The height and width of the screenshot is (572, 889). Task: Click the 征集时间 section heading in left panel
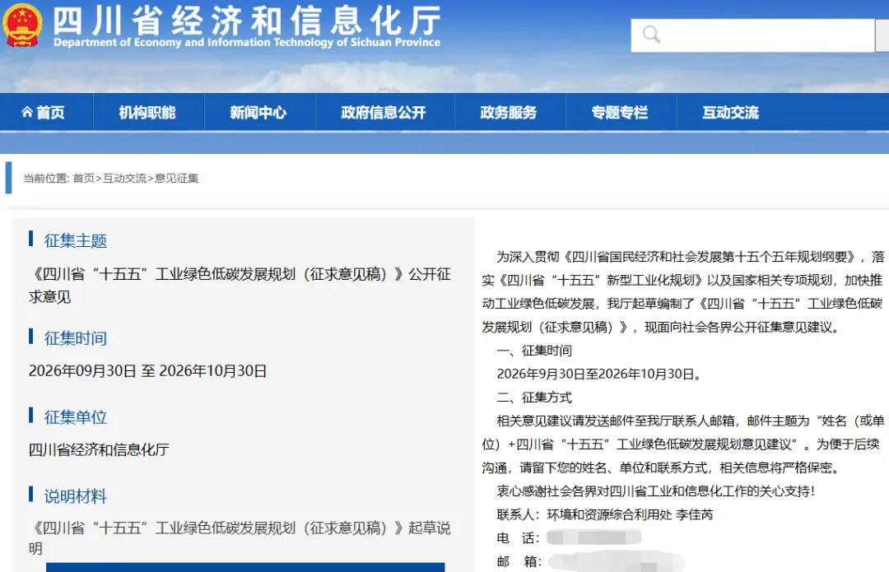(76, 338)
